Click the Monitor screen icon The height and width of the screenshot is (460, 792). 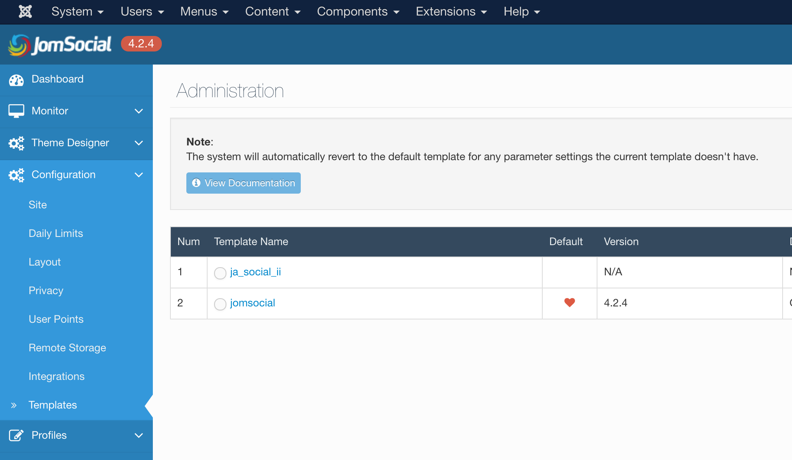pyautogui.click(x=16, y=111)
